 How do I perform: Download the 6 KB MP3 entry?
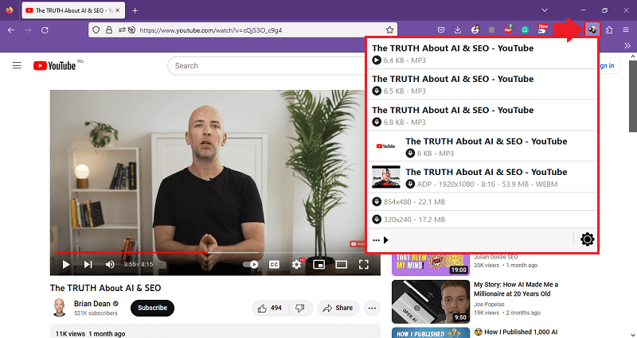pyautogui.click(x=410, y=153)
